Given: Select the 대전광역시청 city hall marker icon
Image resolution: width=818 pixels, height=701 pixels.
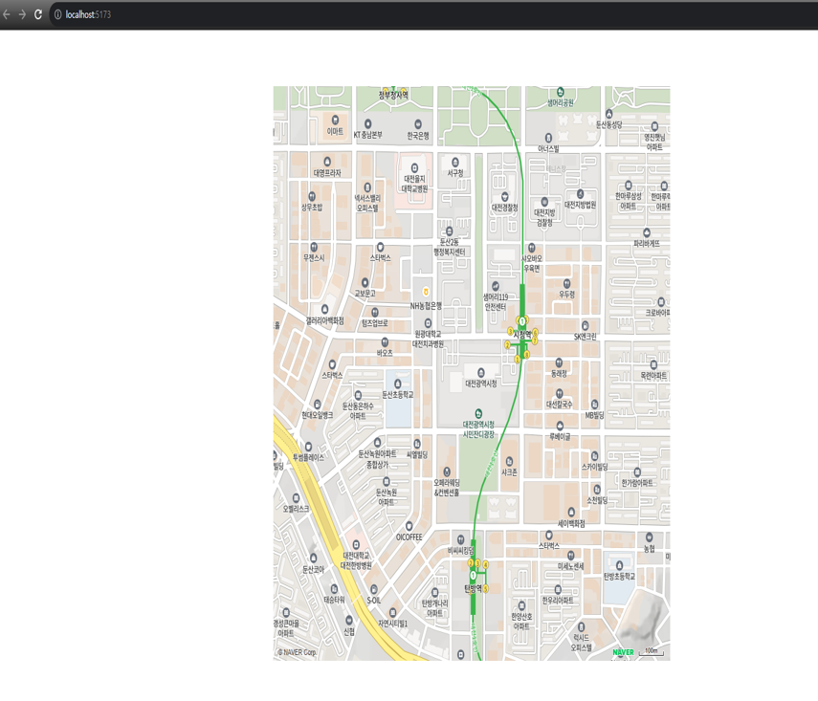Looking at the screenshot, I should click(481, 372).
